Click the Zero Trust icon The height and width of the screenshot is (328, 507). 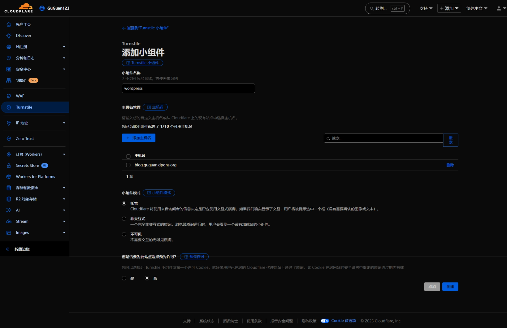pos(9,139)
